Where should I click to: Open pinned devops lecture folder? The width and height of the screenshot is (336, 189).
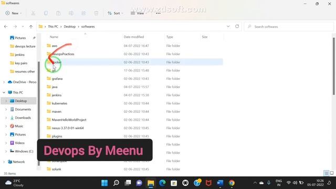pyautogui.click(x=23, y=46)
